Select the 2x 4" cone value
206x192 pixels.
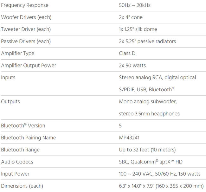[x=131, y=17]
